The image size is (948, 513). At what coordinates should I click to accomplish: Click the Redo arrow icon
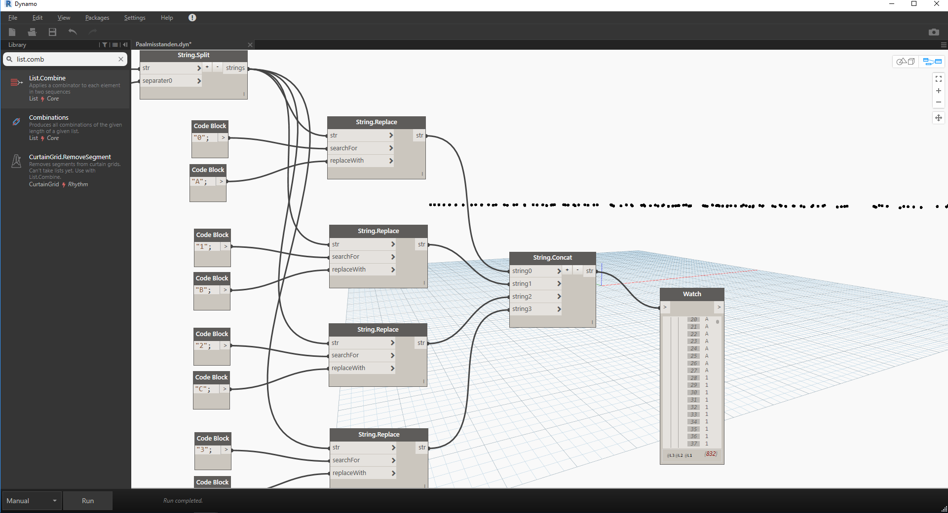pyautogui.click(x=92, y=32)
